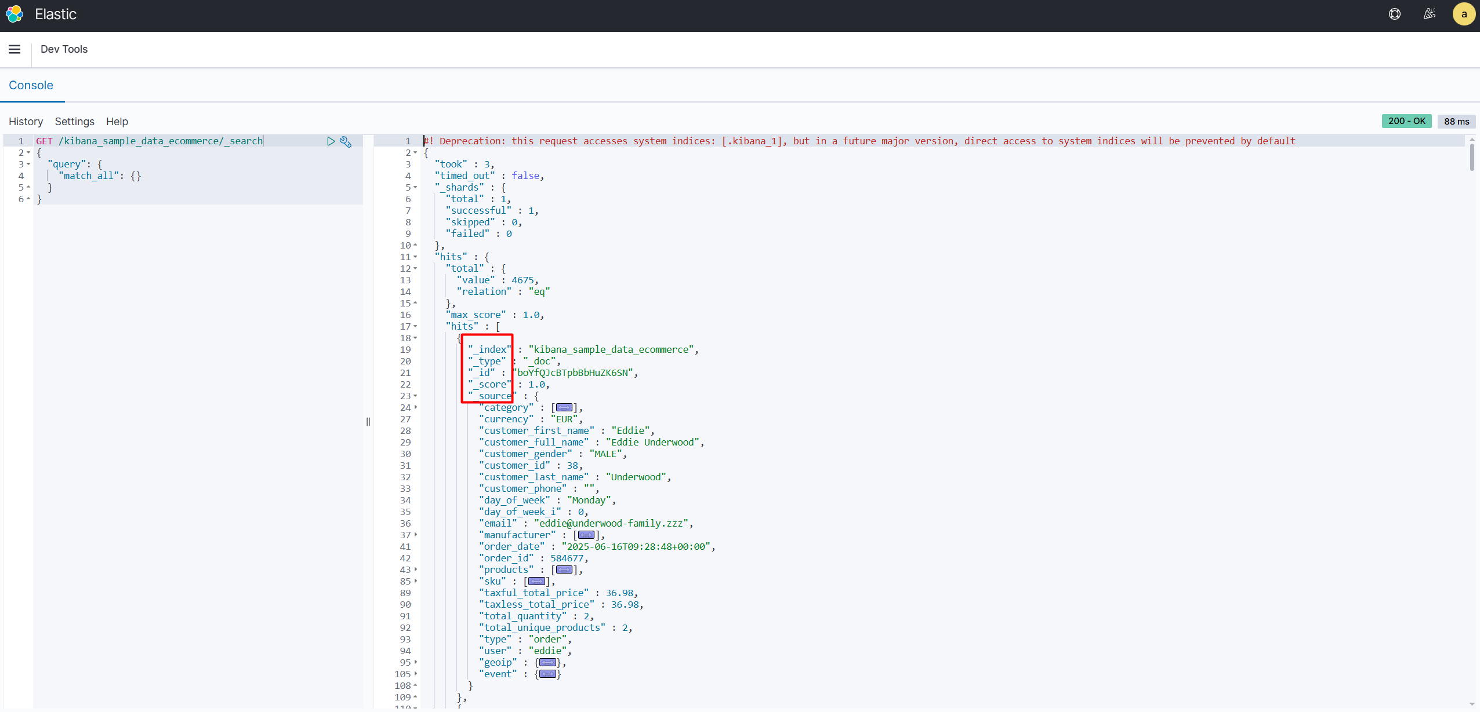The width and height of the screenshot is (1480, 712).
Task: Expand the manufacturer fold arrow at line 37
Action: 415,535
